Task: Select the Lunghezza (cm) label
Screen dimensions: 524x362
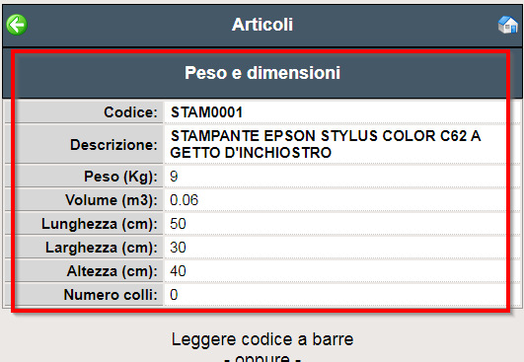Action: click(100, 224)
